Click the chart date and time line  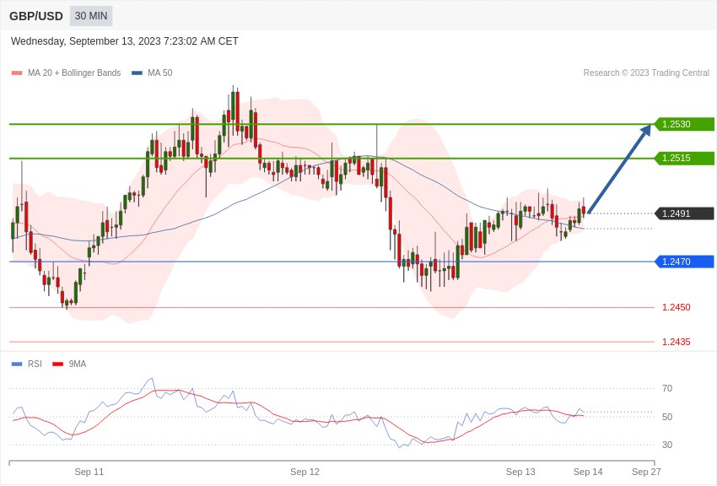(x=124, y=41)
